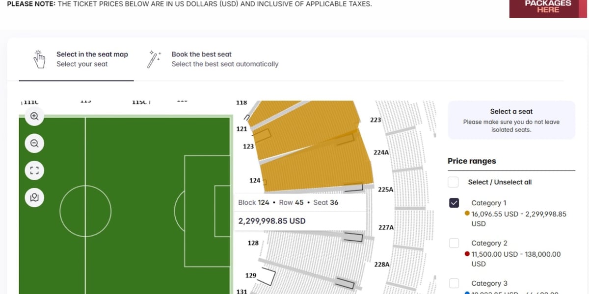Uncheck the Category 1 checkbox
Screen dimensions: 589x294
[454, 203]
